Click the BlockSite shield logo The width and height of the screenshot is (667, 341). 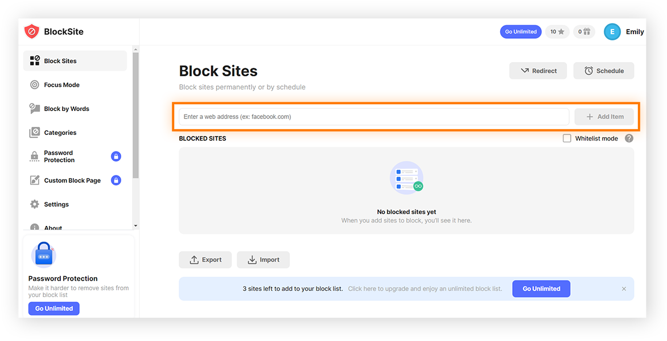[x=32, y=31]
